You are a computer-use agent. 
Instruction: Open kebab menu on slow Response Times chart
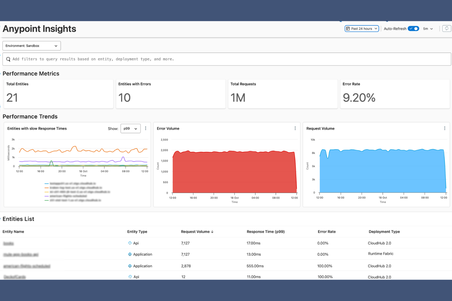[x=146, y=128]
